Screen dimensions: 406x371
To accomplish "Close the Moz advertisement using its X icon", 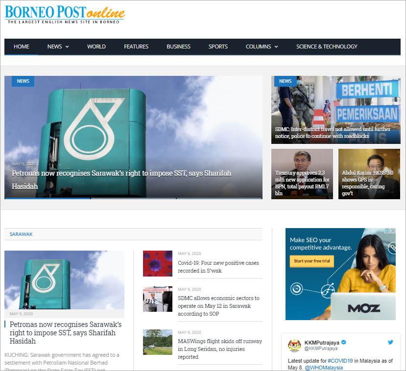I will tap(393, 231).
